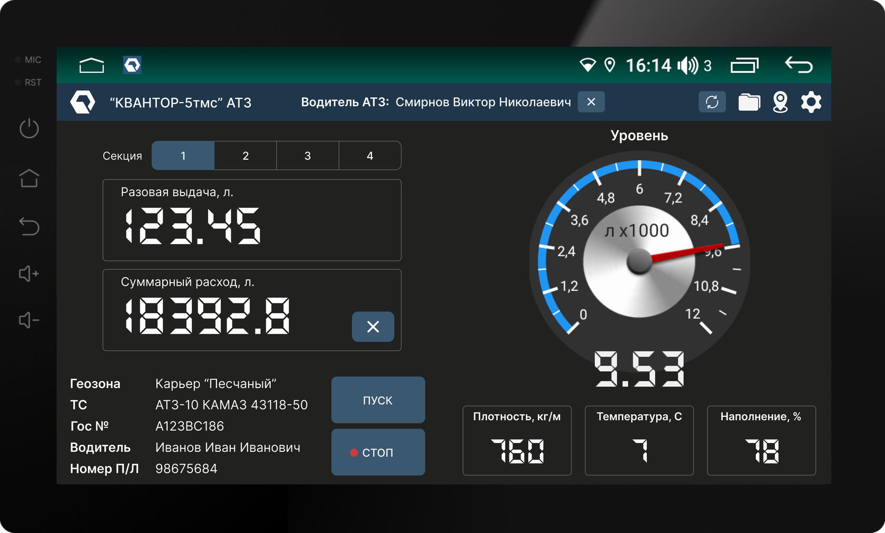
Task: Tap the back arrow in status bar
Action: (799, 65)
